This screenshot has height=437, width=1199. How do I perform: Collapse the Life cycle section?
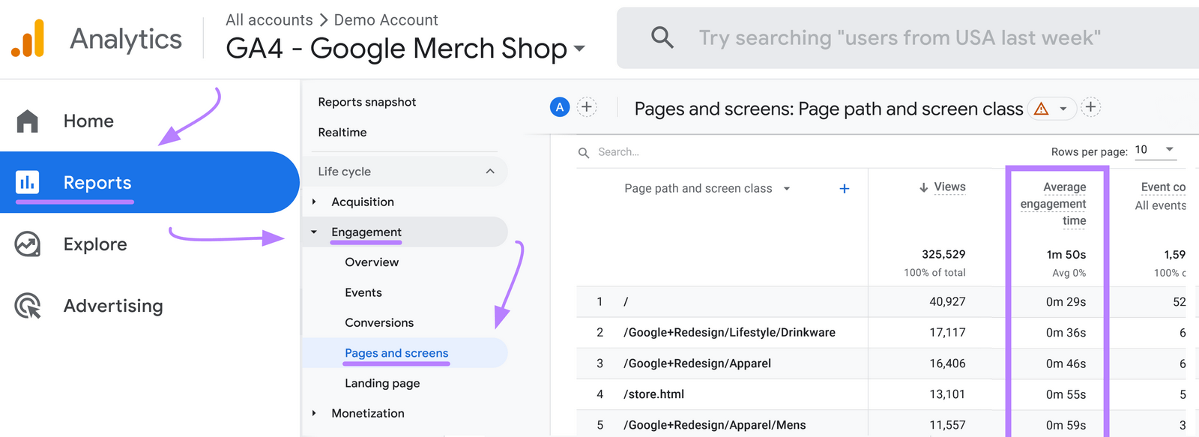(490, 172)
